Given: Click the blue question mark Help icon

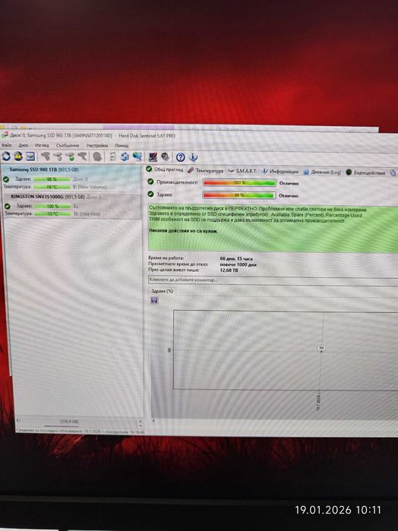Looking at the screenshot, I should pos(181,157).
